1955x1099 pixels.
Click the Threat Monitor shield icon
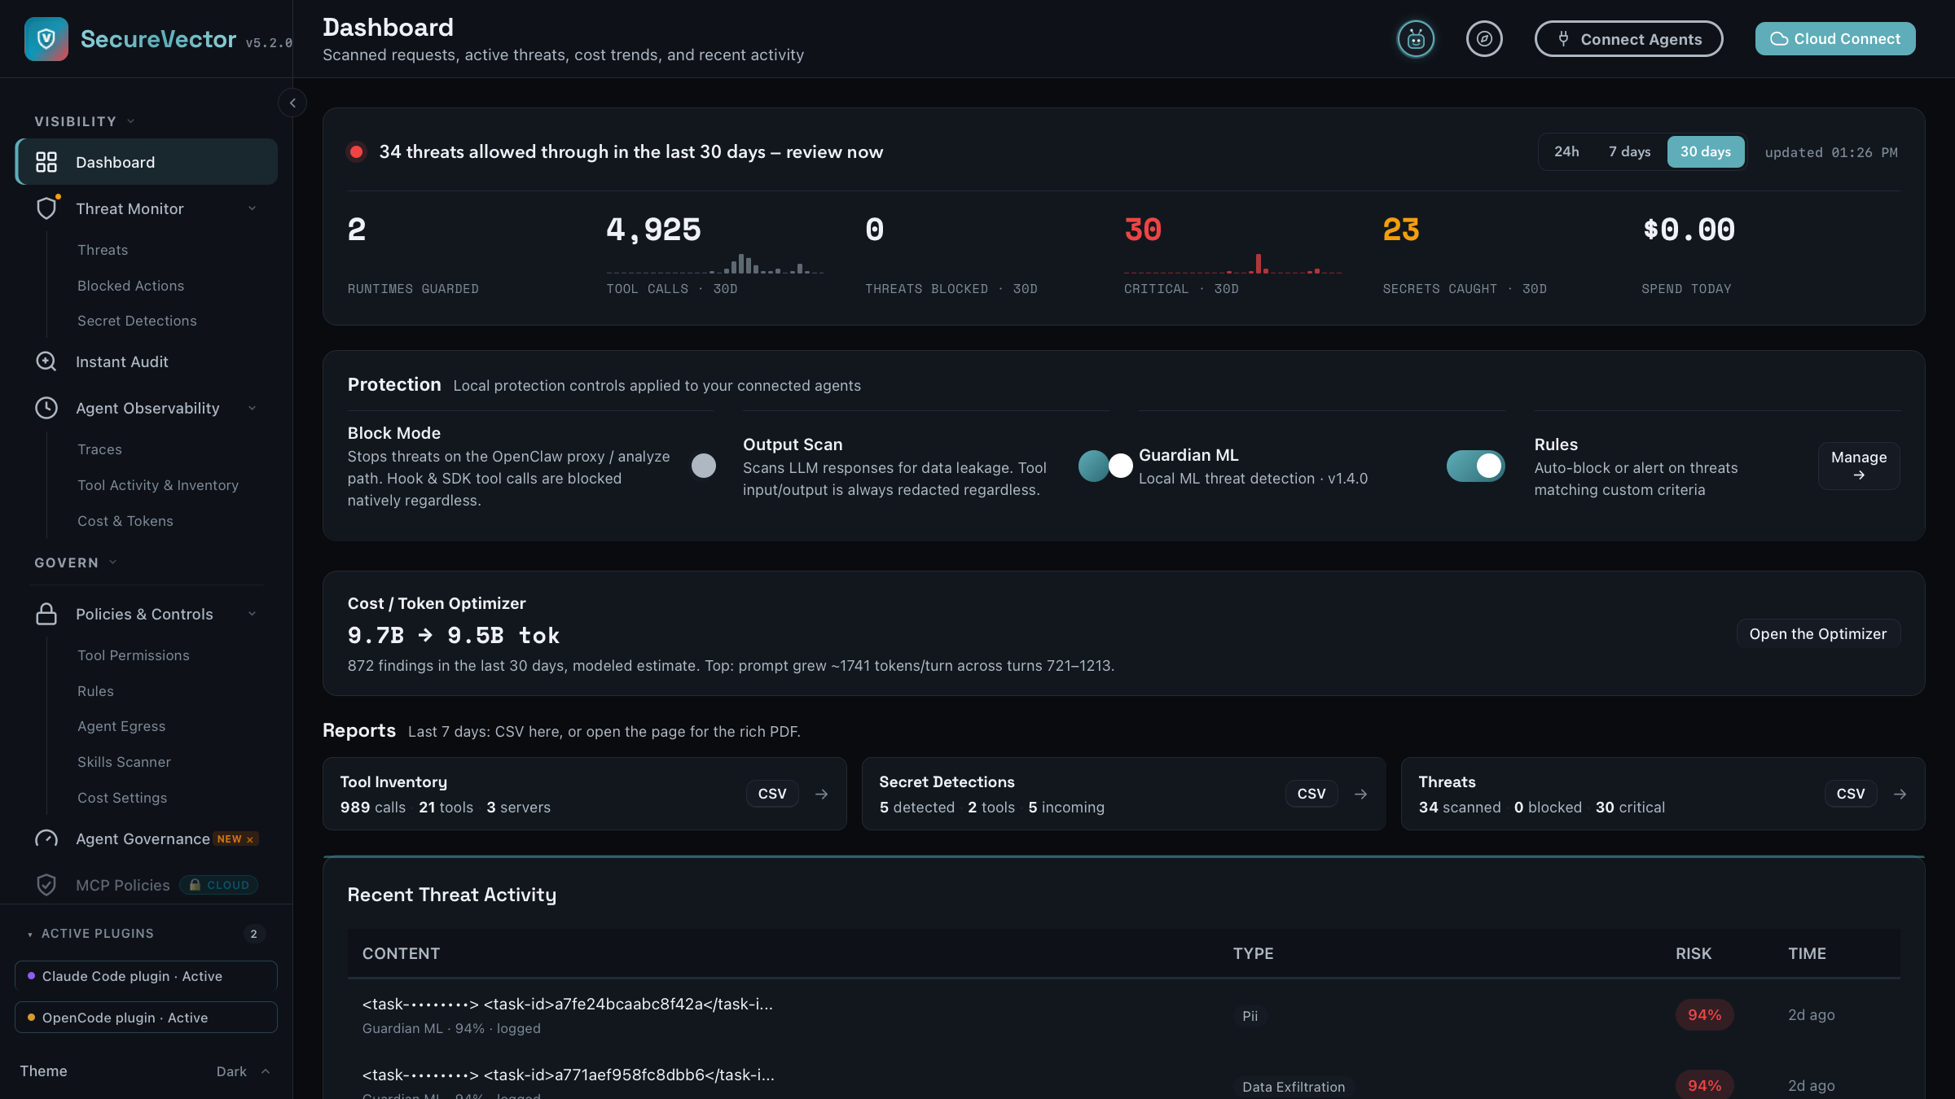click(46, 208)
